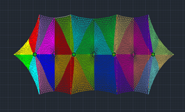Click the rightmost green star node marker
Screen dimensions: 185x112
(153, 55)
